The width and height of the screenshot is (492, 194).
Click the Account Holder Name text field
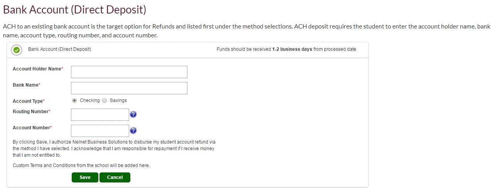129,72
